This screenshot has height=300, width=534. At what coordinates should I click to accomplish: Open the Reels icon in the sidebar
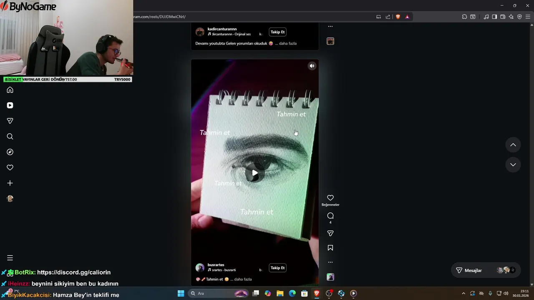[10, 105]
